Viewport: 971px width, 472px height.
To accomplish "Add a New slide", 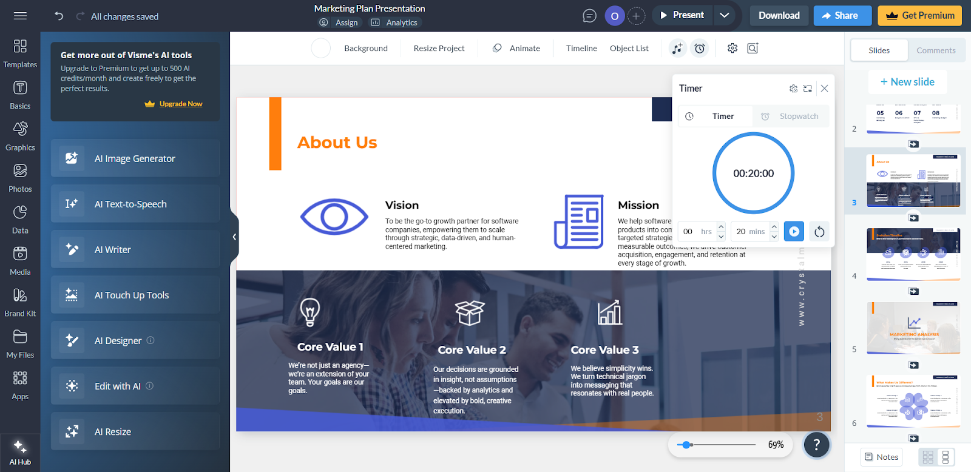I will pyautogui.click(x=907, y=82).
